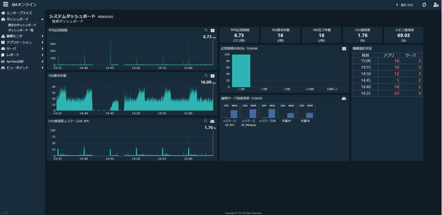
Task: Click the 過去 30分 time range label
Action: (407, 5)
